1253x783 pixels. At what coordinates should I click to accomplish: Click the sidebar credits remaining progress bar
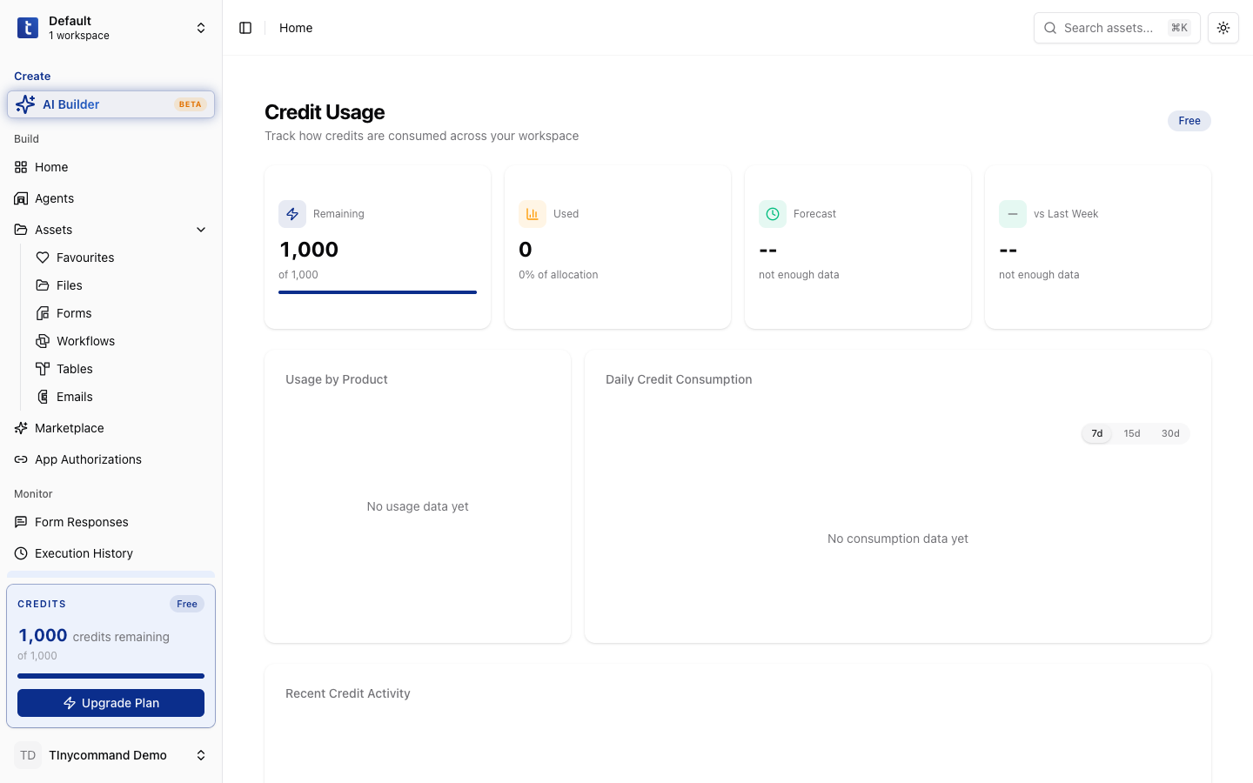(111, 676)
